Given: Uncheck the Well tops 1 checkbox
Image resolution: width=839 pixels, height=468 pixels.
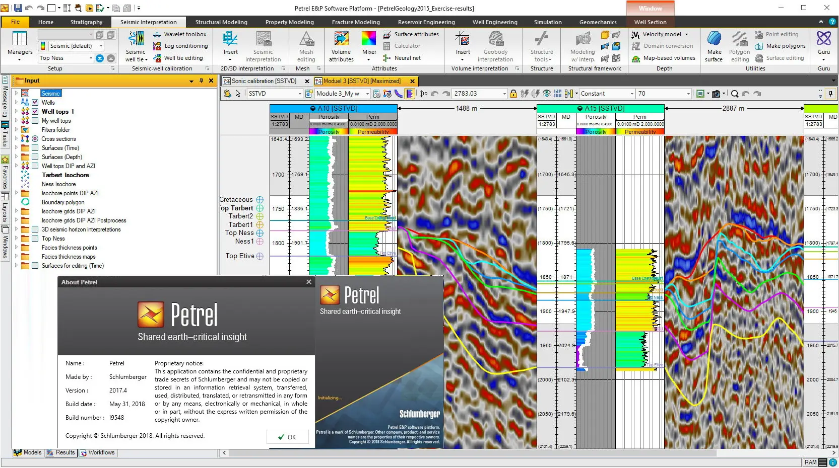Looking at the screenshot, I should point(35,112).
